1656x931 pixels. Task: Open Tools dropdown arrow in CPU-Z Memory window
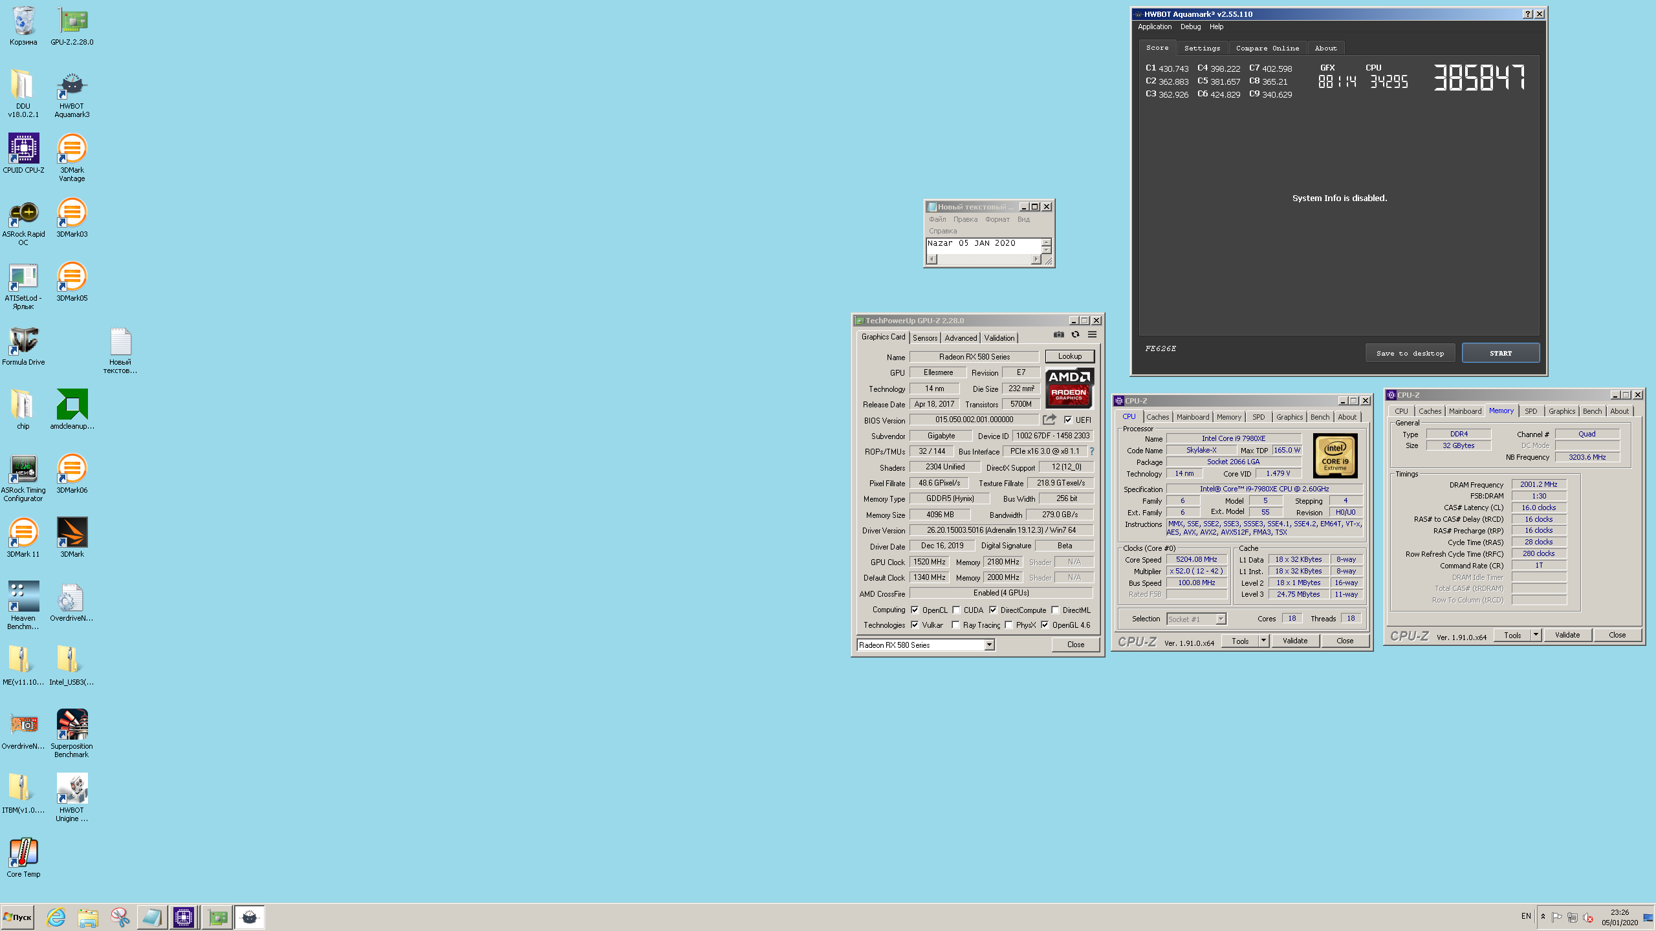(1536, 635)
